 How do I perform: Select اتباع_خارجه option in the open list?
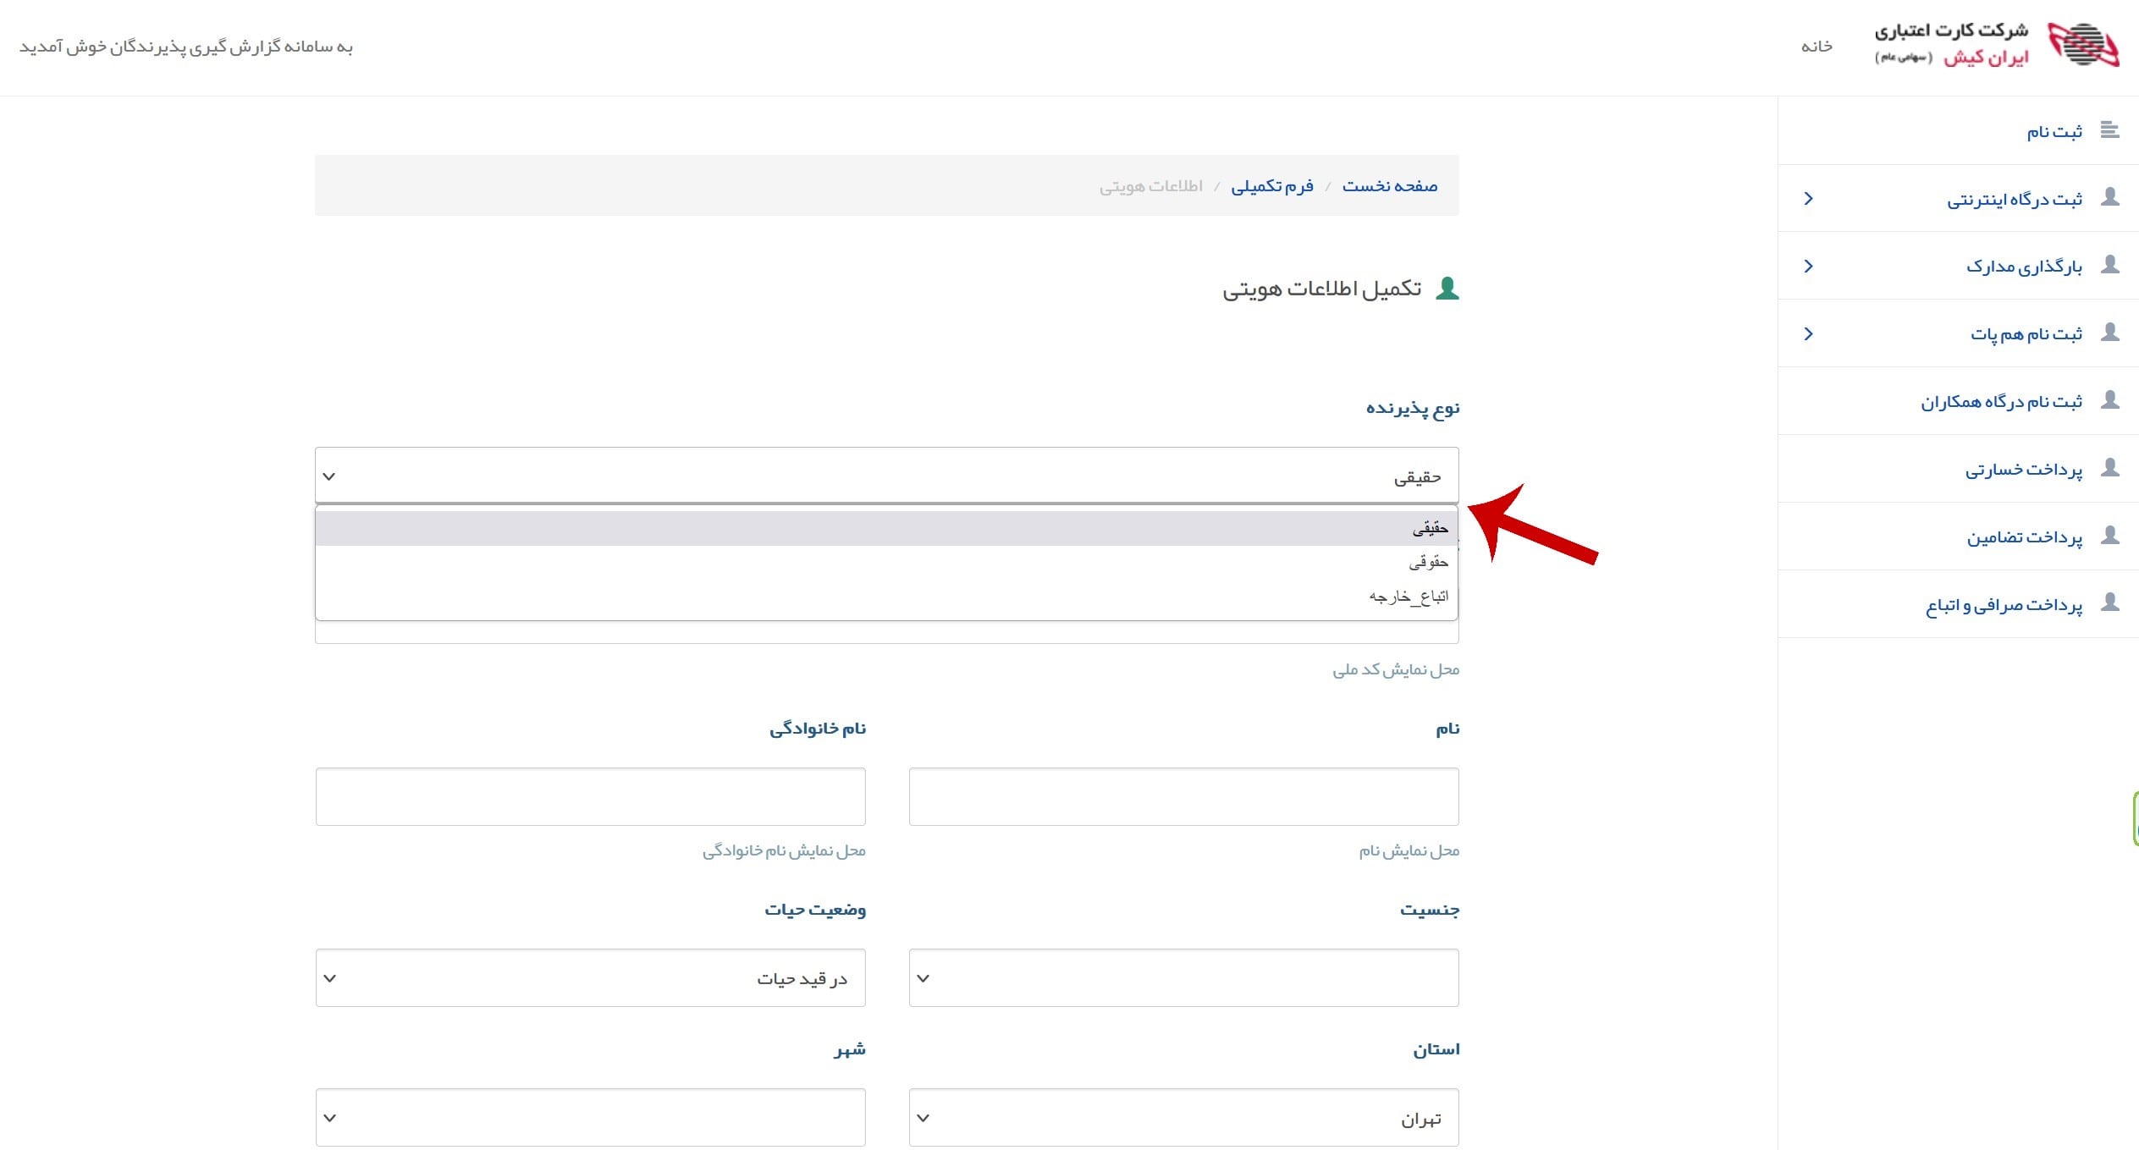coord(886,597)
